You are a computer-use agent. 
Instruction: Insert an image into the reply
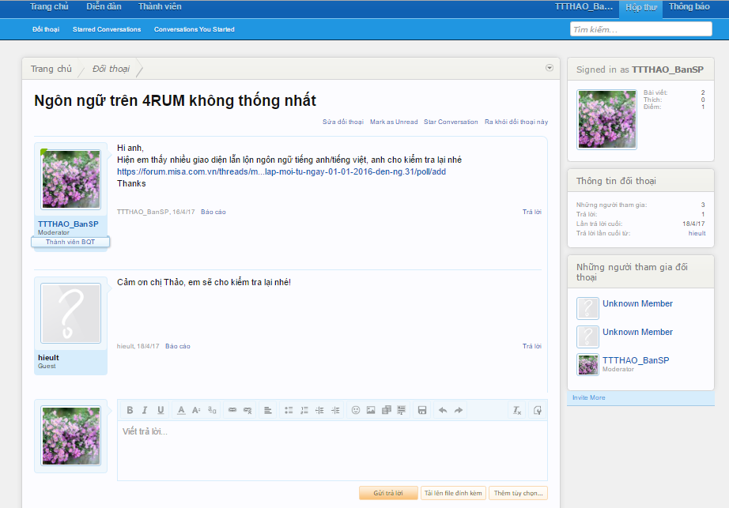(371, 410)
